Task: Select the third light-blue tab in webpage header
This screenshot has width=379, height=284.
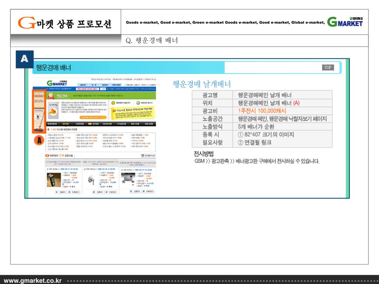Action: (104, 85)
